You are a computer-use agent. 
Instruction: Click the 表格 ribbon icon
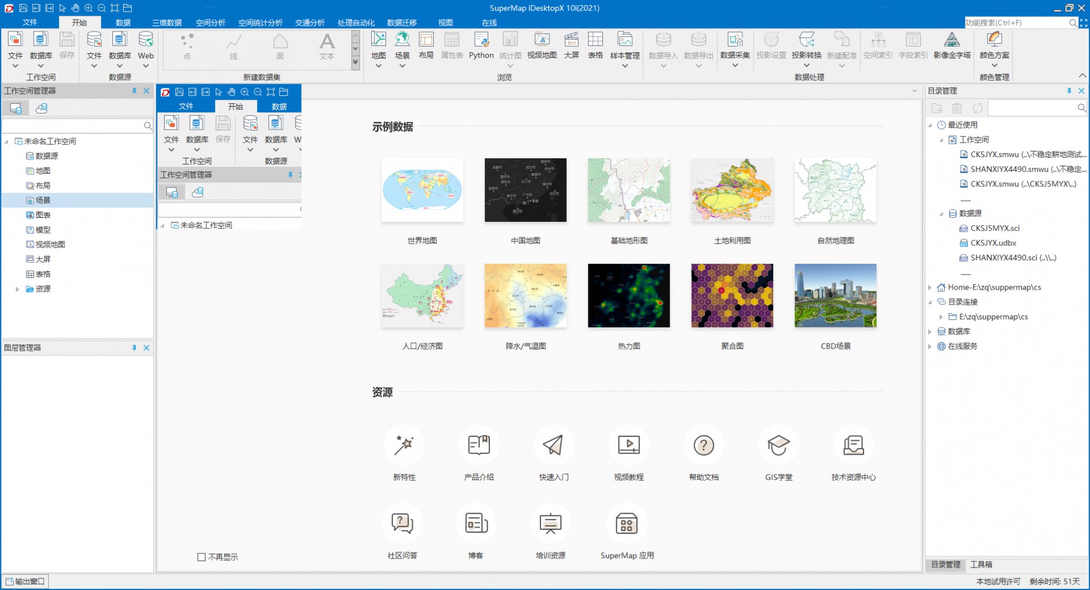(595, 45)
